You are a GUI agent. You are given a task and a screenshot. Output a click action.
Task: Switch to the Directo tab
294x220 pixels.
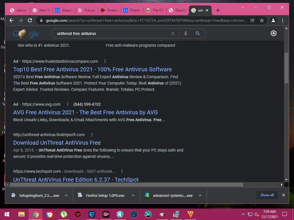pos(110,10)
